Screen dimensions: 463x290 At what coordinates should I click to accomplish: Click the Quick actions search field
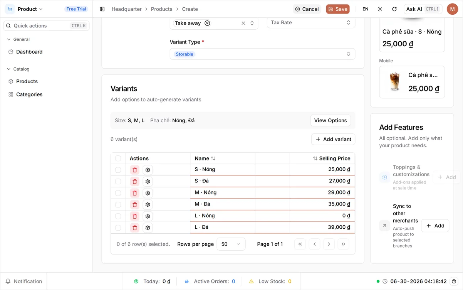pos(46,26)
